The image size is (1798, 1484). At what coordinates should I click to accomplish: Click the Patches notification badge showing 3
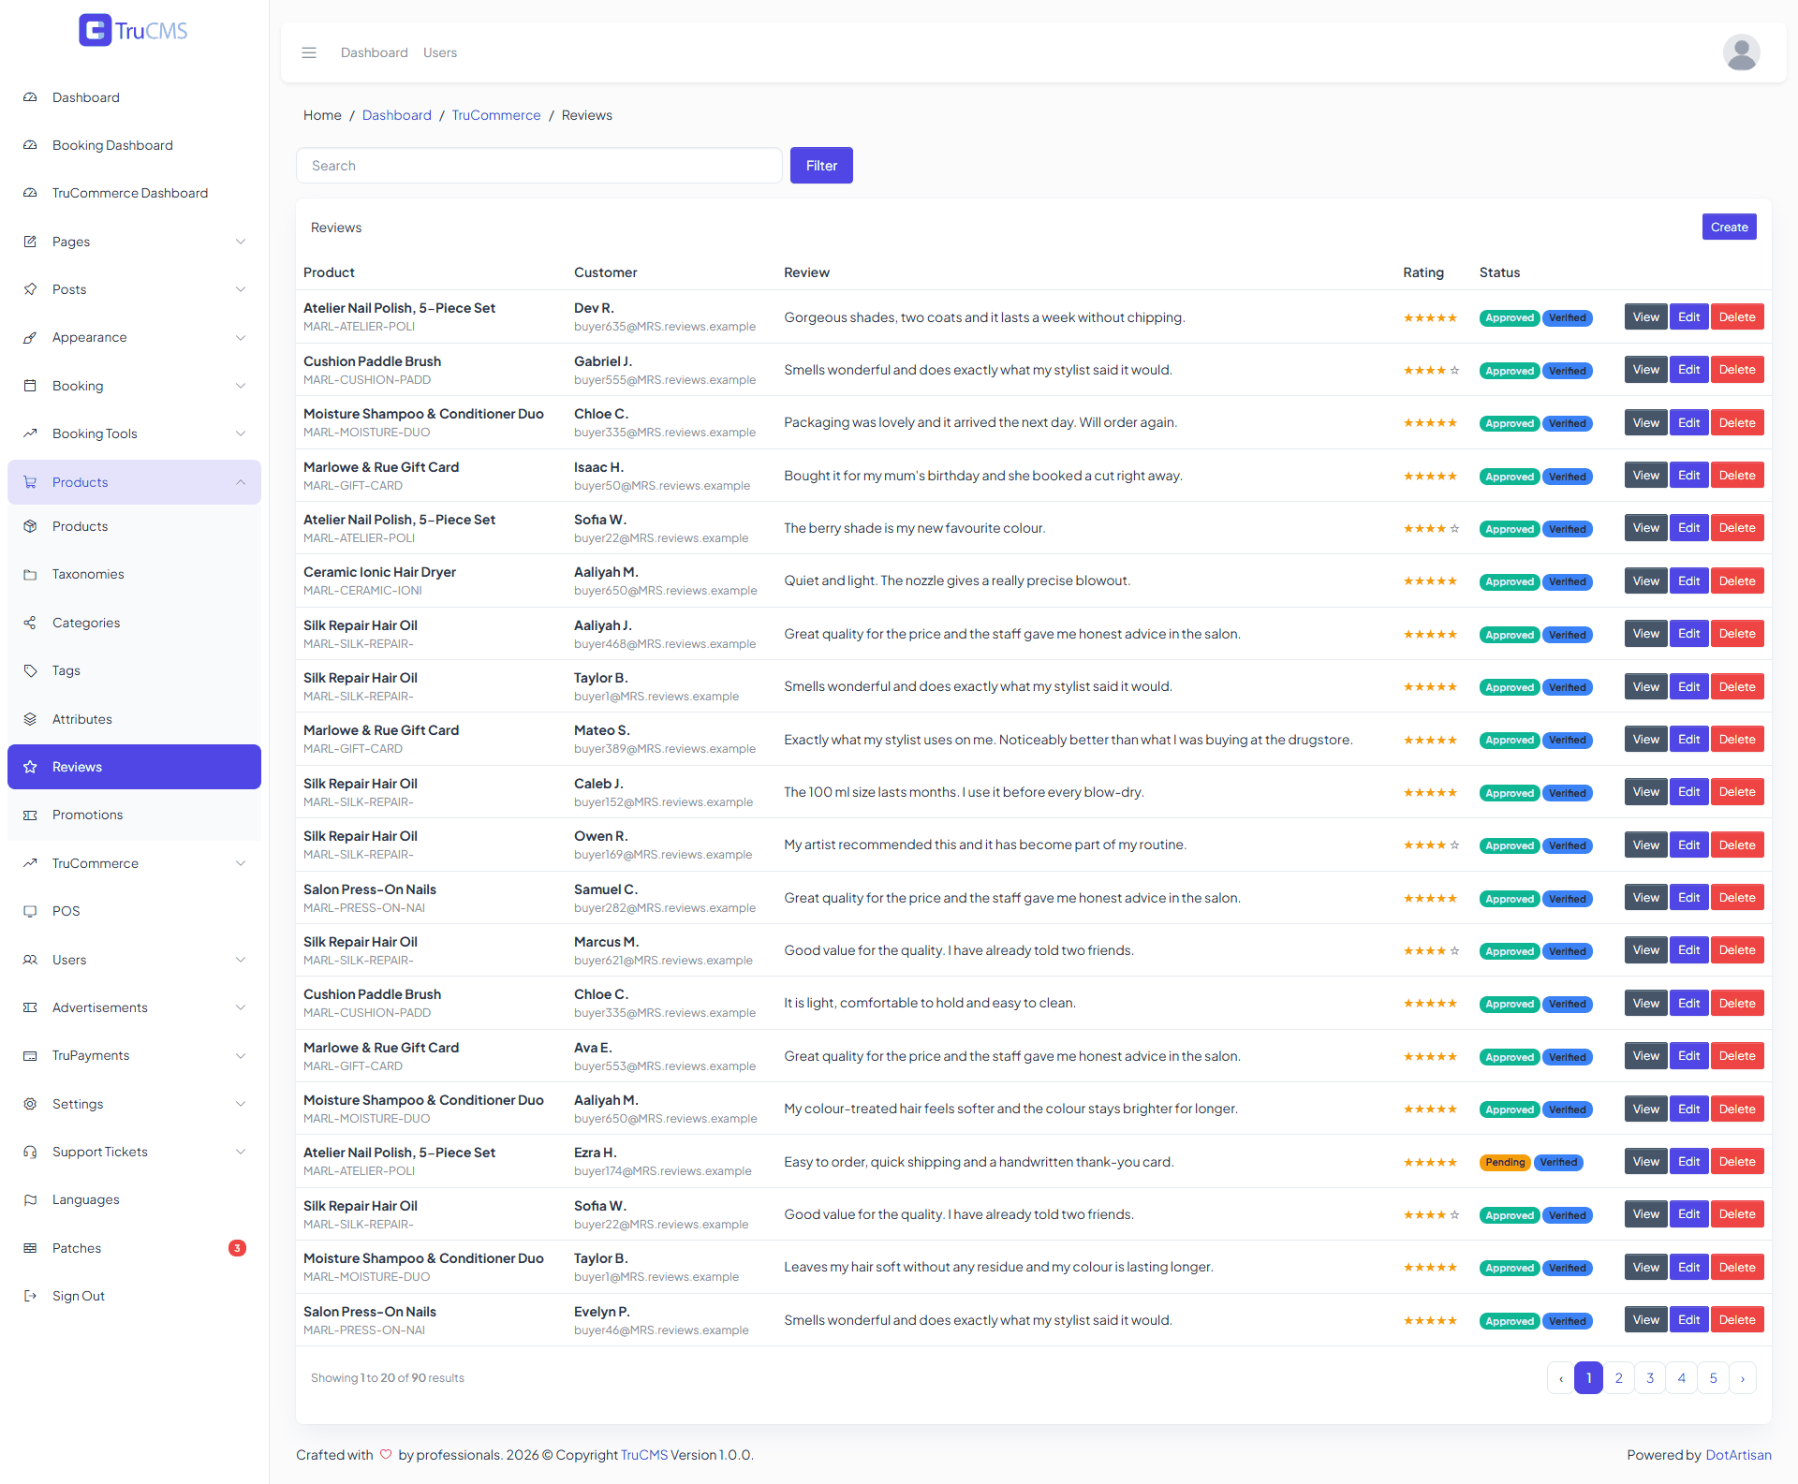[x=237, y=1248]
